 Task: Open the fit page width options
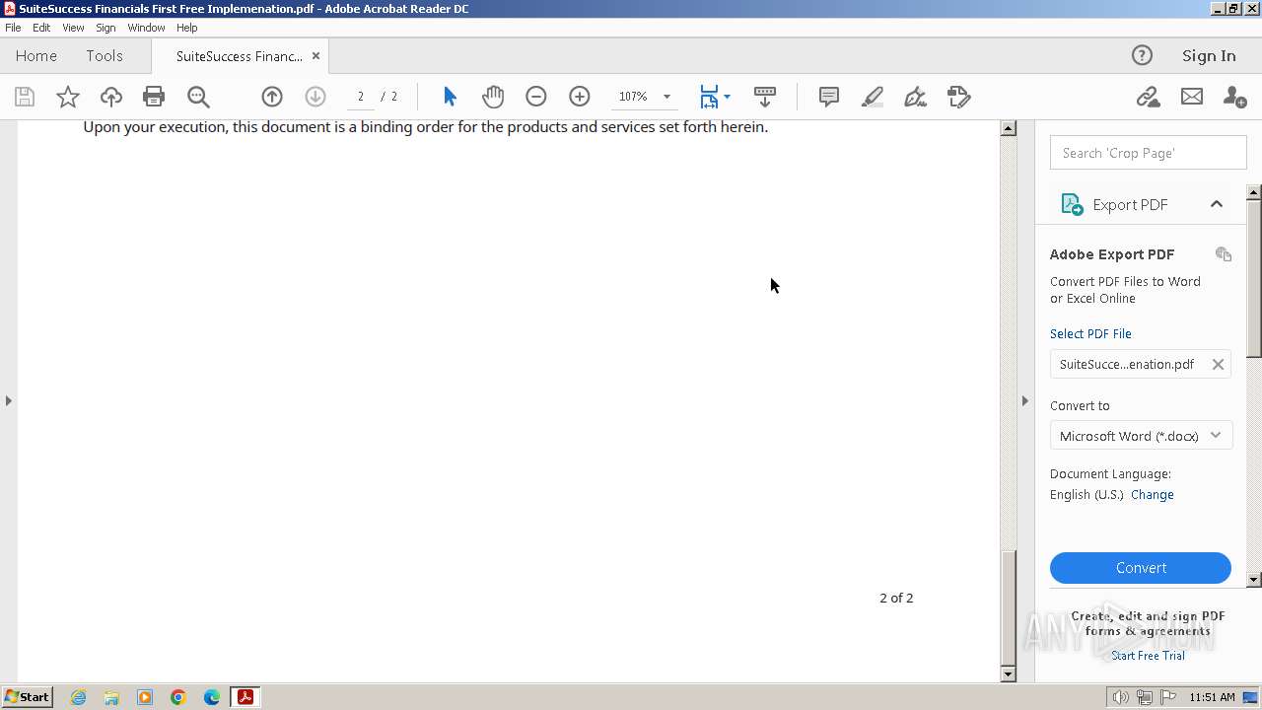click(x=715, y=97)
